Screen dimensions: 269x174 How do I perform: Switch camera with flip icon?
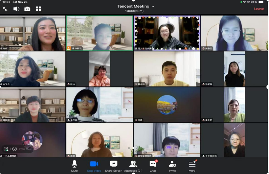(x=27, y=9)
